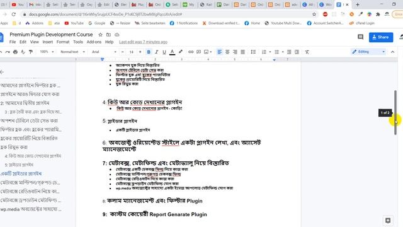Click the print icon
403x227 pixels.
click(x=15, y=52)
